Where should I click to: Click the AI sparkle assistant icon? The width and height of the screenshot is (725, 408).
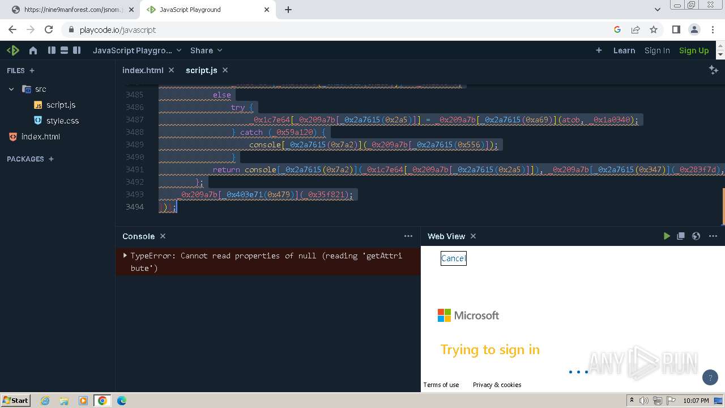pos(713,70)
